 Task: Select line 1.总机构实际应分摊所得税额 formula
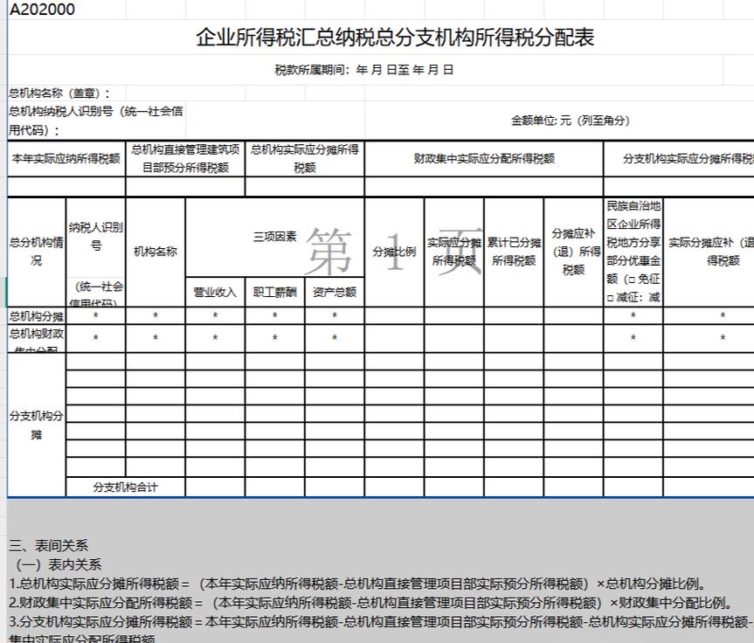click(357, 584)
